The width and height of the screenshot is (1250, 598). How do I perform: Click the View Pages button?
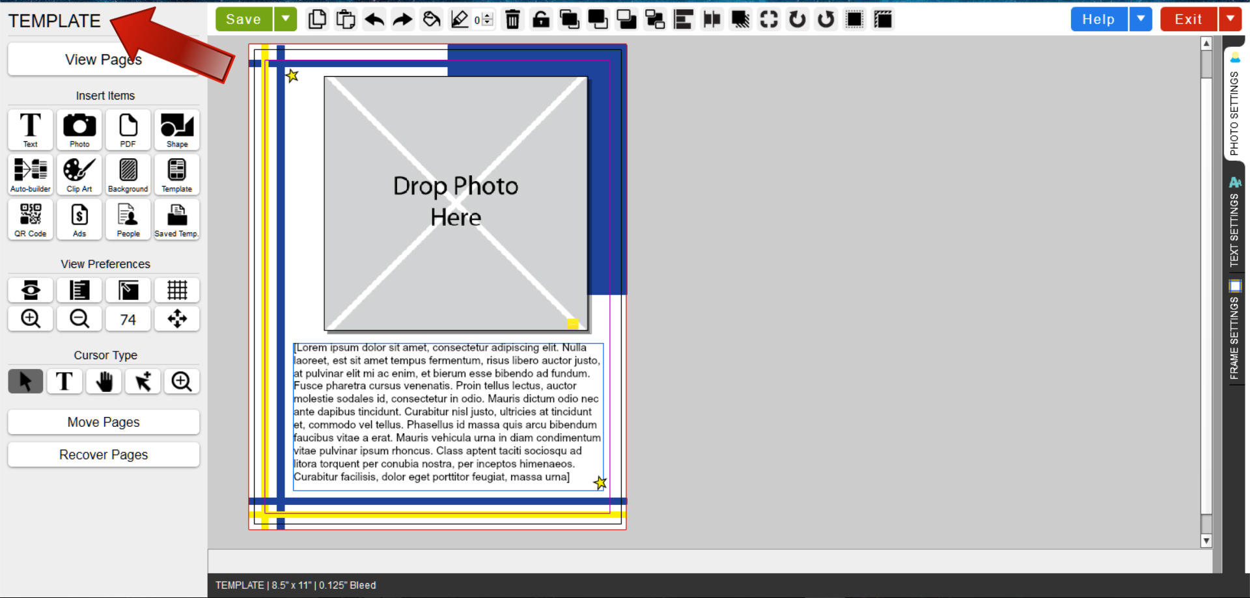pyautogui.click(x=104, y=60)
